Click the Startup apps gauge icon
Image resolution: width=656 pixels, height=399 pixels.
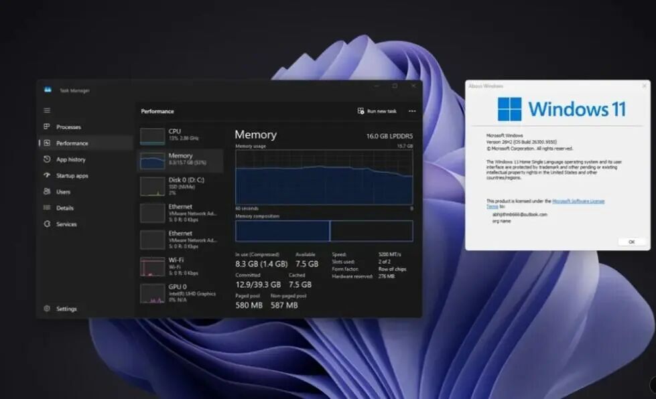(47, 175)
